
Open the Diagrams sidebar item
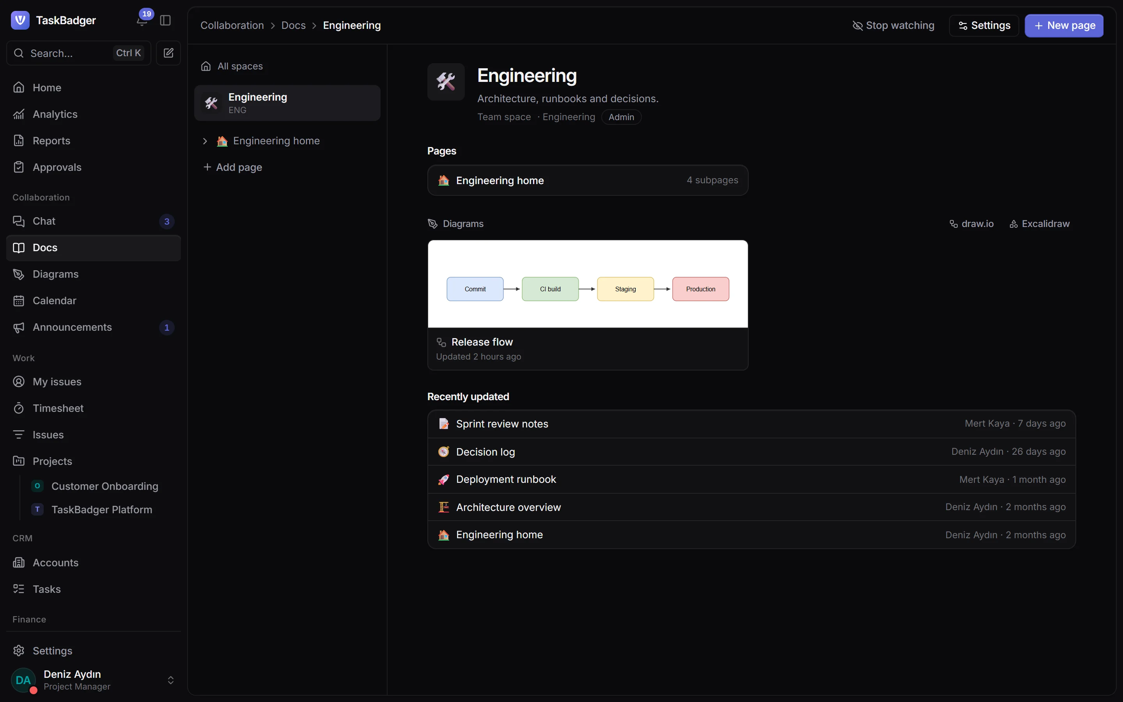pyautogui.click(x=93, y=274)
